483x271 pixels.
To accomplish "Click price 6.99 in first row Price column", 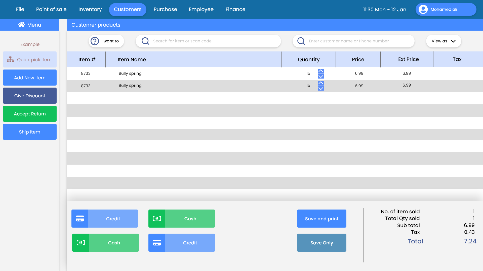I will tap(359, 73).
